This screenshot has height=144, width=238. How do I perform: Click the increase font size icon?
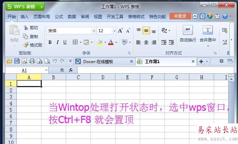pyautogui.click(x=120, y=31)
